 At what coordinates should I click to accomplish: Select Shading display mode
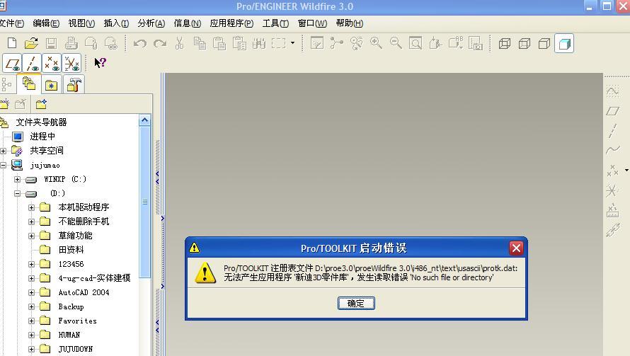tap(564, 43)
